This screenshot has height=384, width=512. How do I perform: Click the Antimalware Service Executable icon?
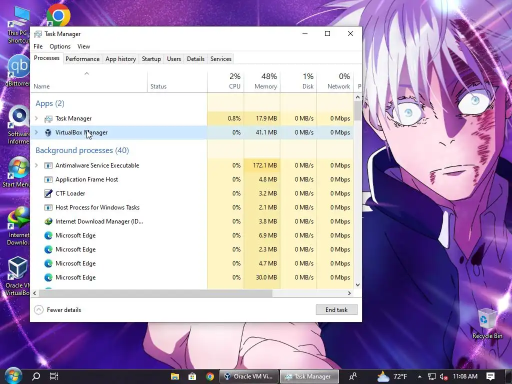[x=48, y=165]
